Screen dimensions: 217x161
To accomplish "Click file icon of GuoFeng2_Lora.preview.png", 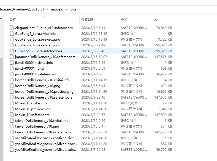I will pos(12,39).
